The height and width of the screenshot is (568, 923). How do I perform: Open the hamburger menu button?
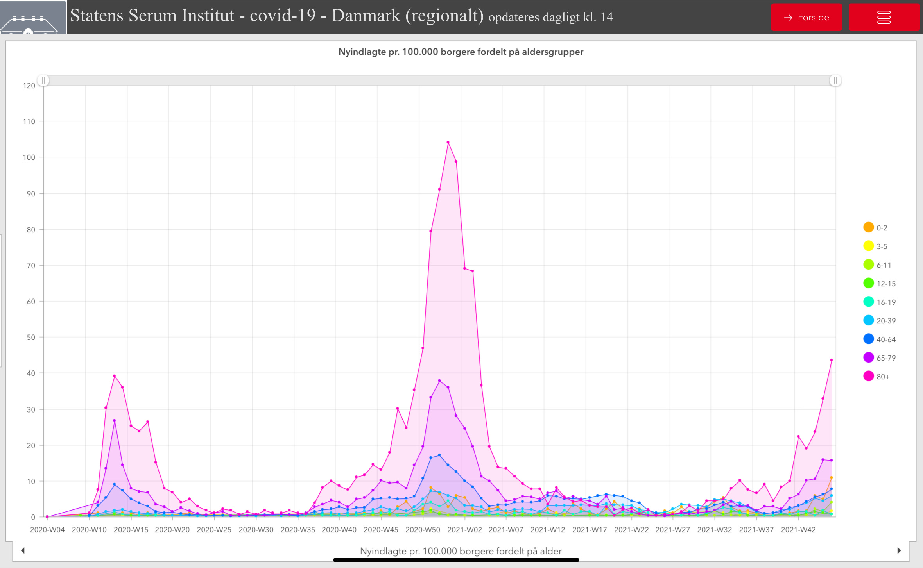884,17
